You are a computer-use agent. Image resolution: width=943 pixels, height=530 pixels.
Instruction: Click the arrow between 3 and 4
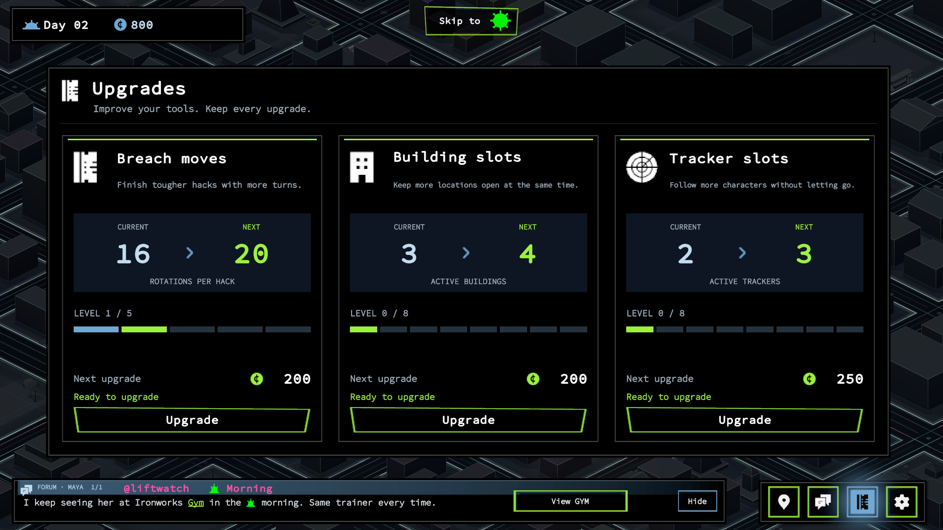point(466,253)
